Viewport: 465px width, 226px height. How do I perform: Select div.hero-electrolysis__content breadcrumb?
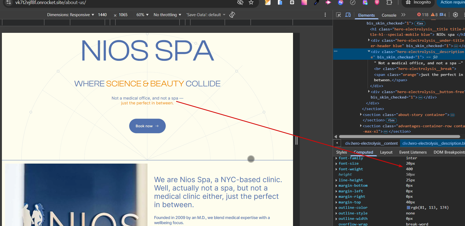371,143
